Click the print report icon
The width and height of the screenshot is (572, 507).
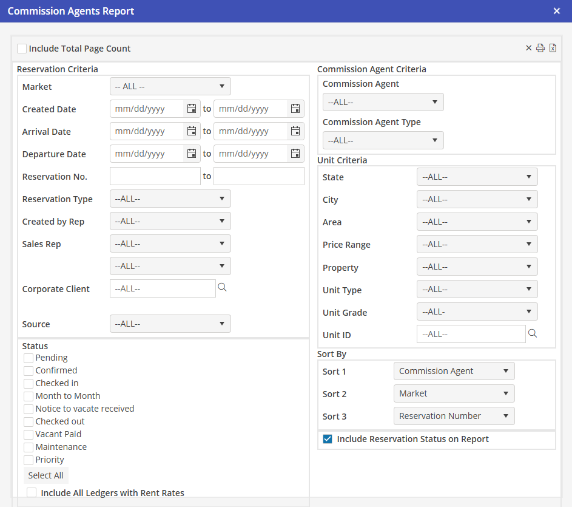point(540,49)
